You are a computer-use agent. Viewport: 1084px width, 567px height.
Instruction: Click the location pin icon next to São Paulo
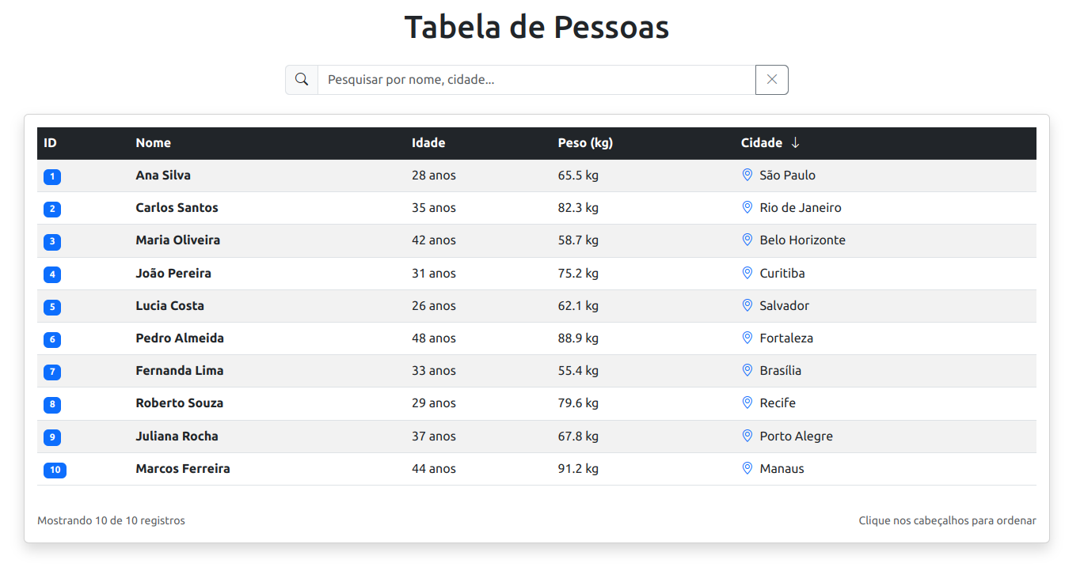pos(747,175)
